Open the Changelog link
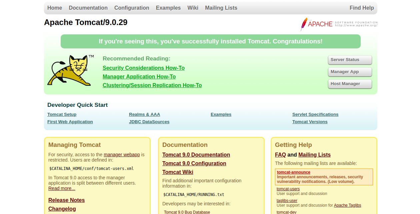 point(62,209)
